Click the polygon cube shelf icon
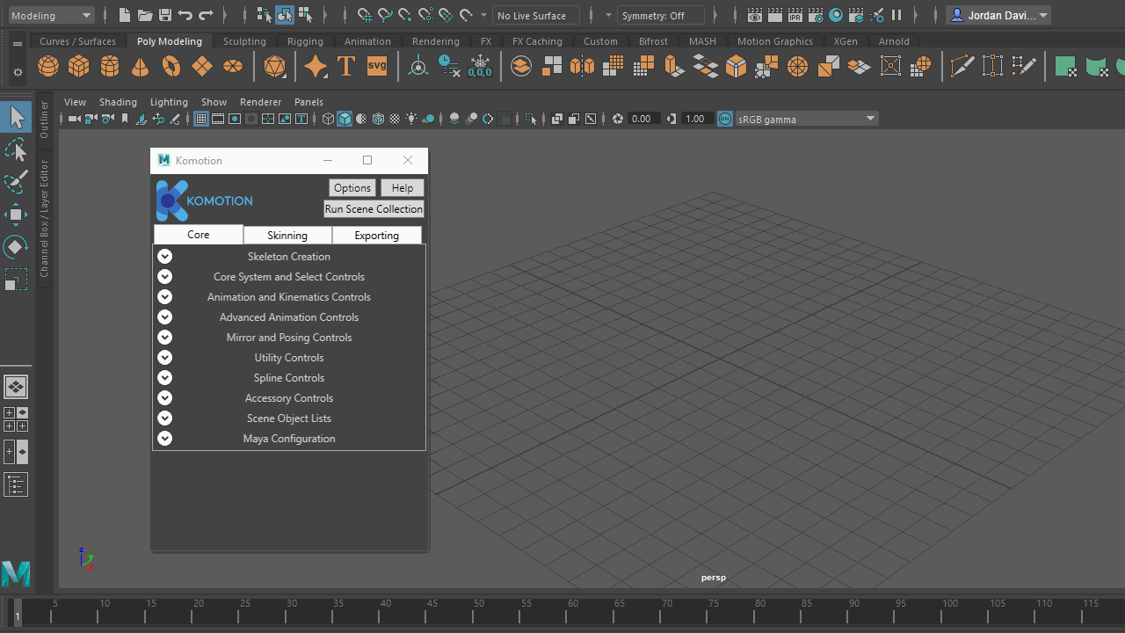Screen dimensions: 1125x633 [x=79, y=66]
